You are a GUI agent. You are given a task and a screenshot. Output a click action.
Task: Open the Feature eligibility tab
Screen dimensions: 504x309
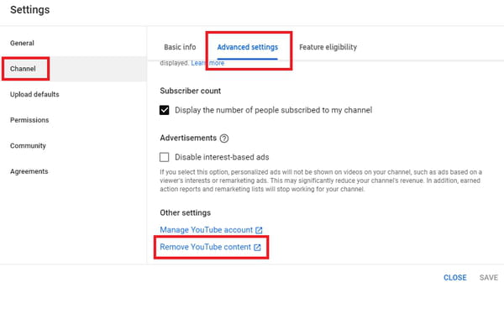coord(328,47)
